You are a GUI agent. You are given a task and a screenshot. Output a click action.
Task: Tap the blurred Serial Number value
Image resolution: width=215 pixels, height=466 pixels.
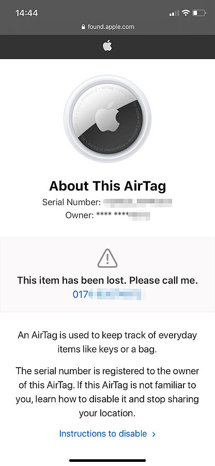click(138, 202)
